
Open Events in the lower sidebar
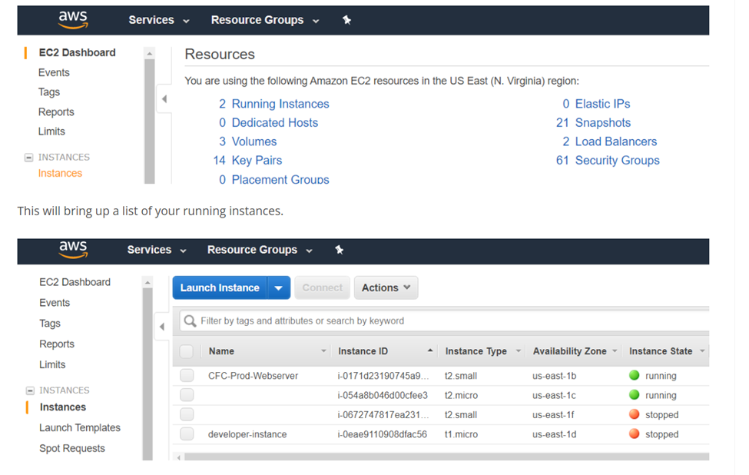coord(55,303)
